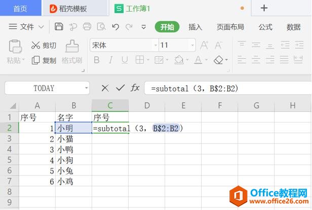Click the export to PDF icon
312x210 pixels.
coord(73,27)
